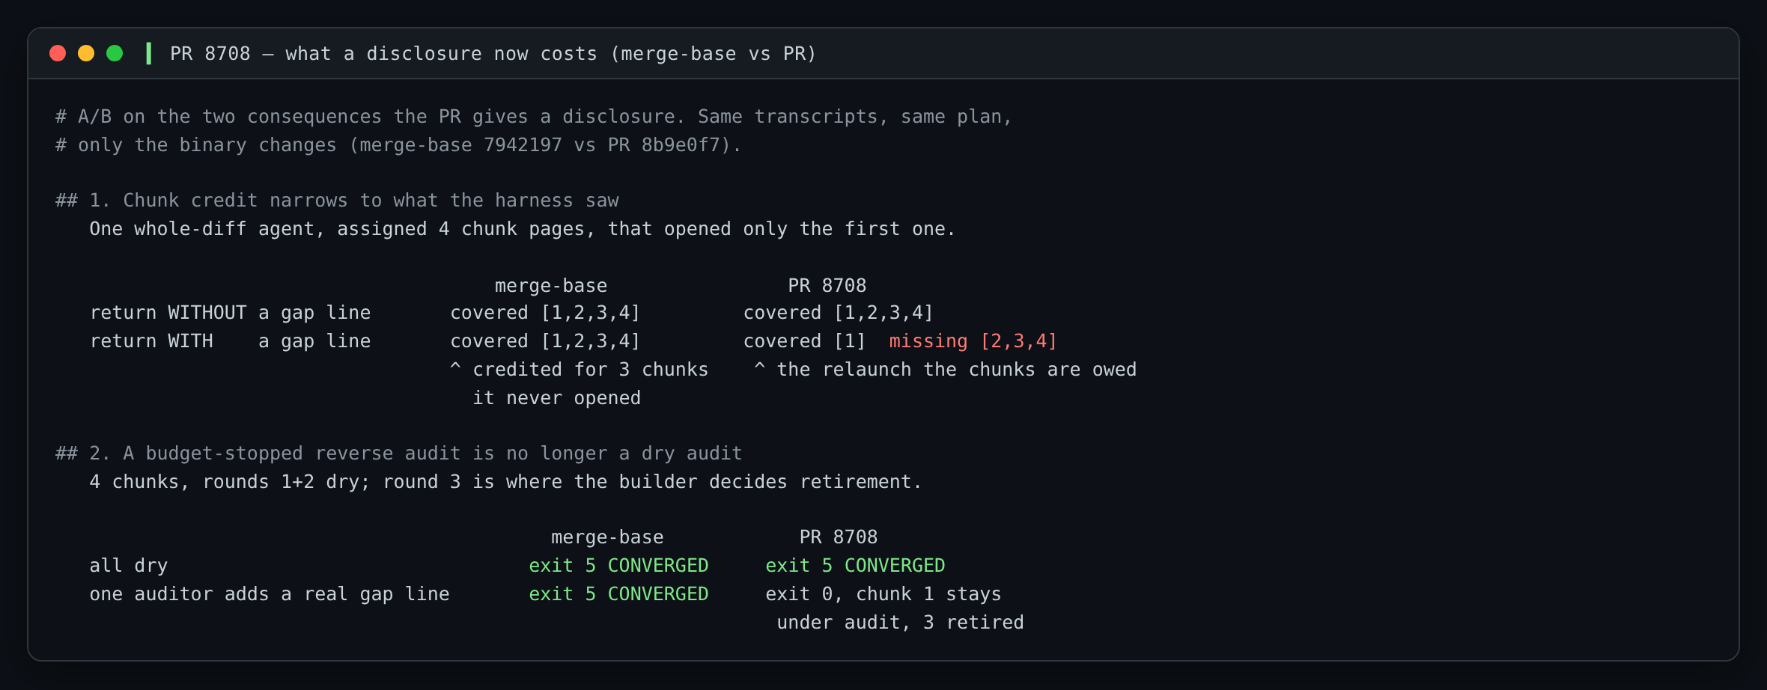Click the PR 8708 window title text
This screenshot has width=1767, height=690.
(x=493, y=54)
